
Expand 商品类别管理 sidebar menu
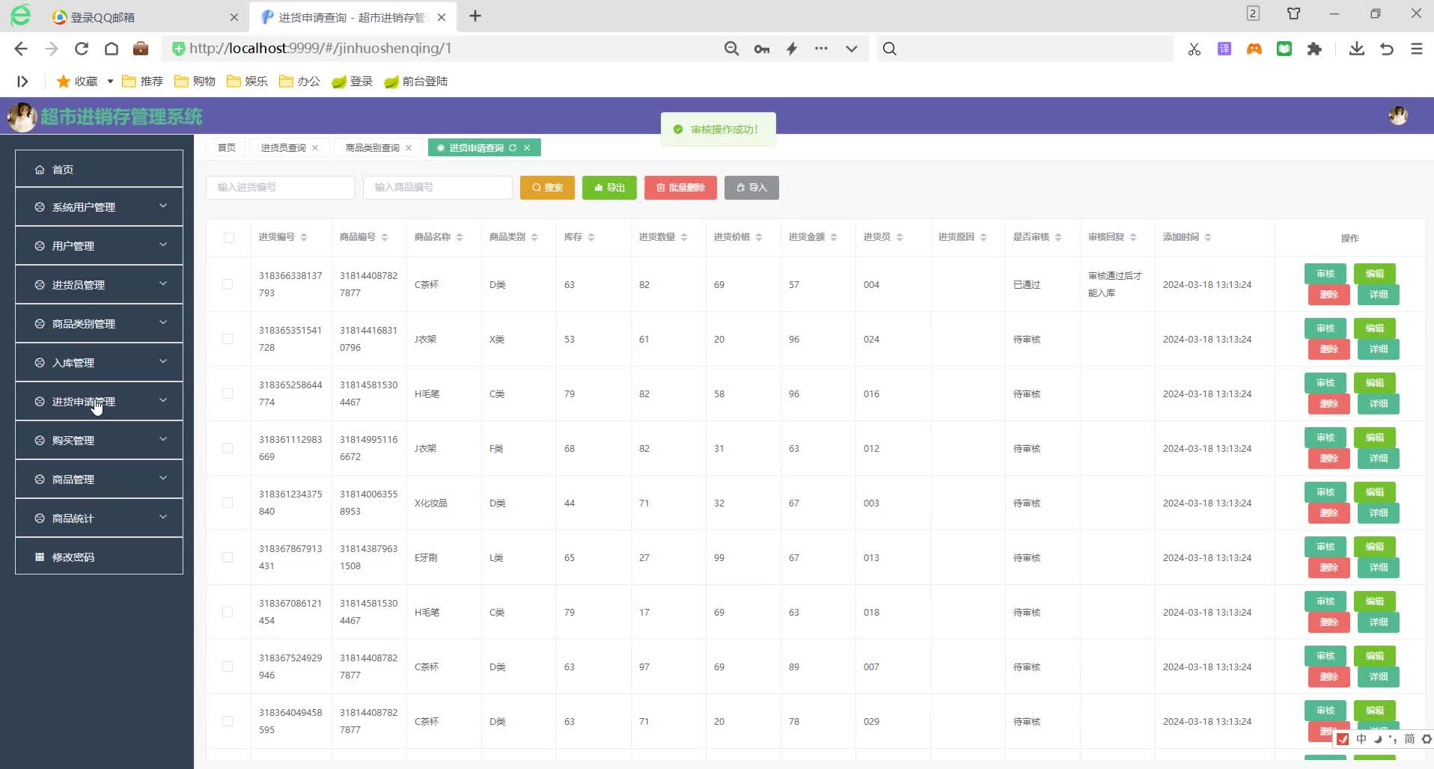pyautogui.click(x=99, y=324)
